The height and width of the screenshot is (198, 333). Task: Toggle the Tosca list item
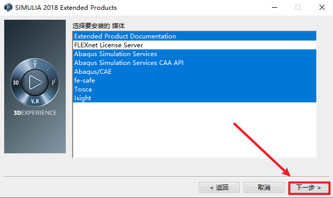pos(194,89)
